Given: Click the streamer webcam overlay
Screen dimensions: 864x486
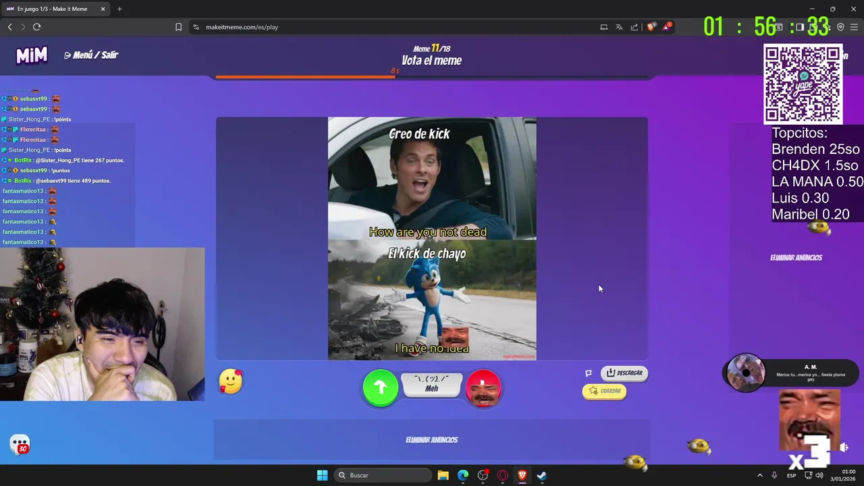Looking at the screenshot, I should tap(102, 324).
